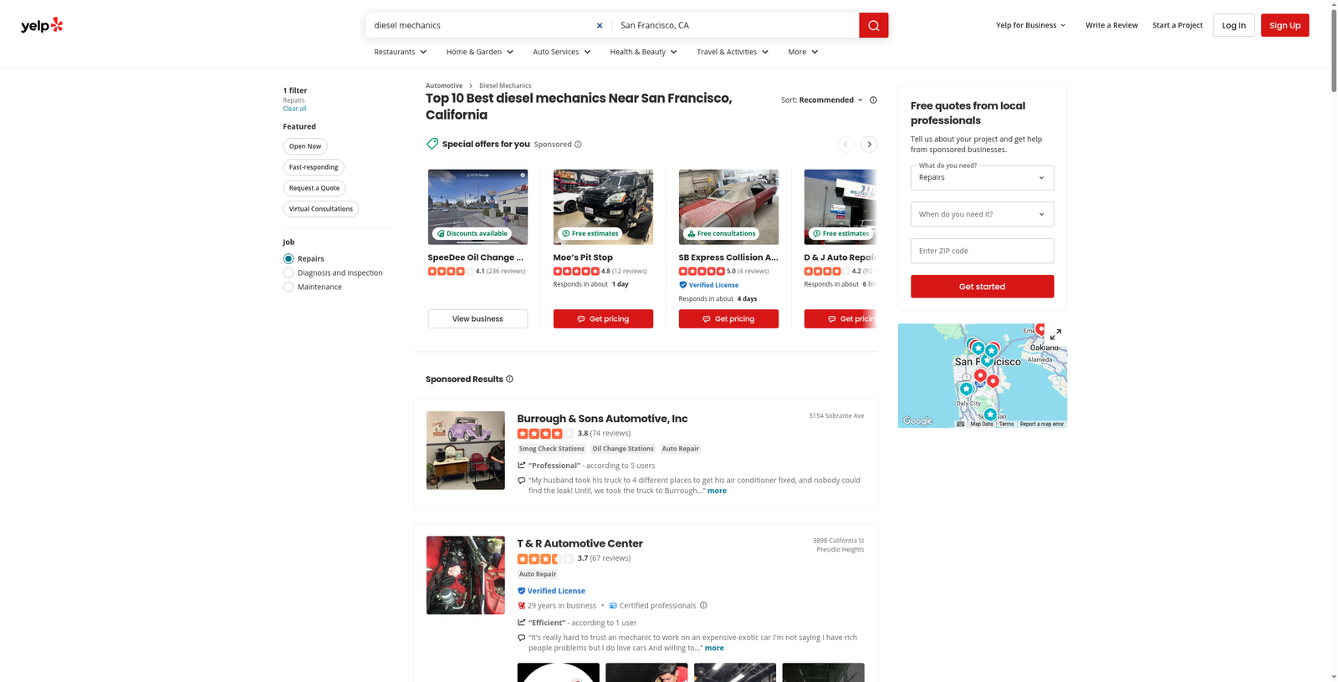Click the Automotive breadcrumb link
This screenshot has height=682, width=1338.
pos(444,85)
